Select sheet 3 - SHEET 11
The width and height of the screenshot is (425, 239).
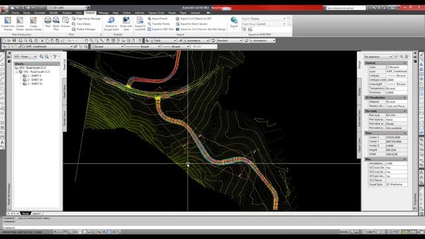(33, 84)
